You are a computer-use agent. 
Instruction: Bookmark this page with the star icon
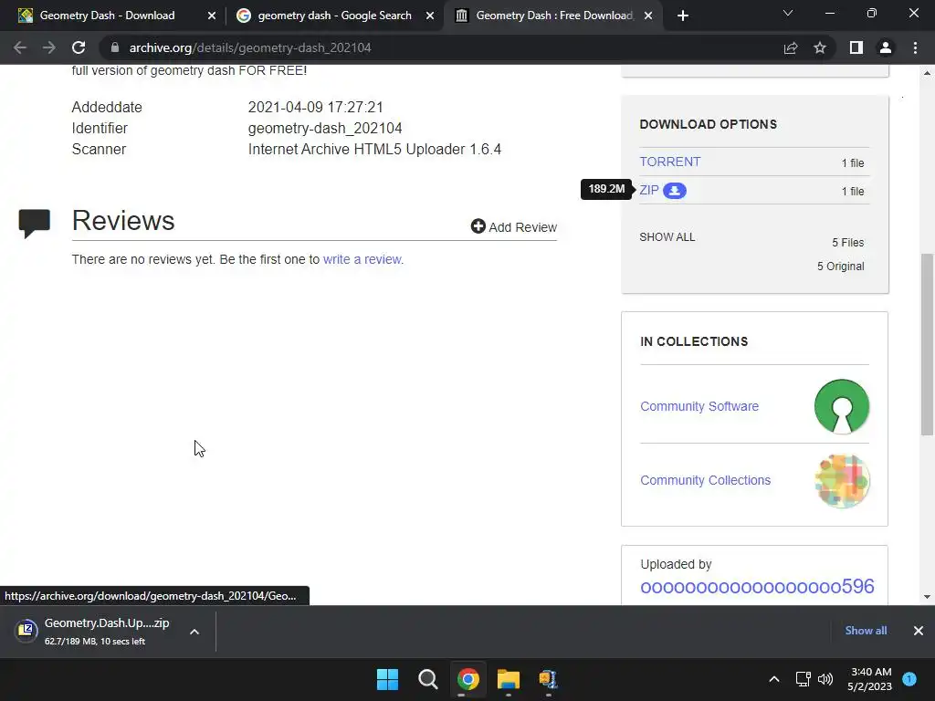[820, 47]
